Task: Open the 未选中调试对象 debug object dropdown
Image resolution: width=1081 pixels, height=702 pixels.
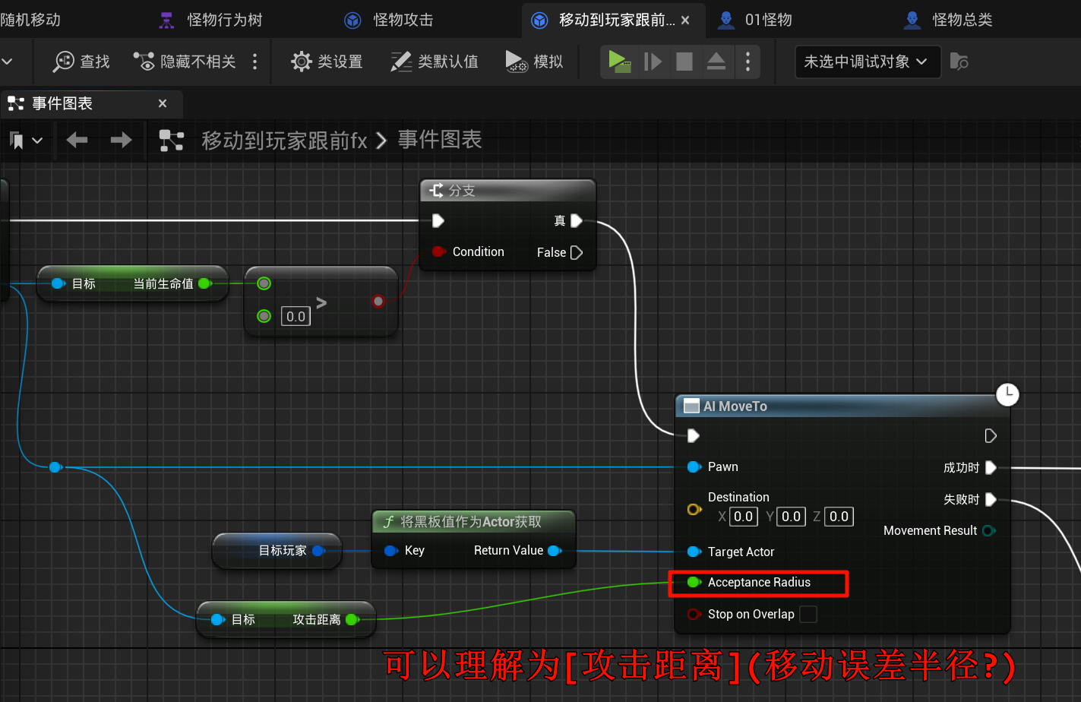Action: (x=866, y=62)
